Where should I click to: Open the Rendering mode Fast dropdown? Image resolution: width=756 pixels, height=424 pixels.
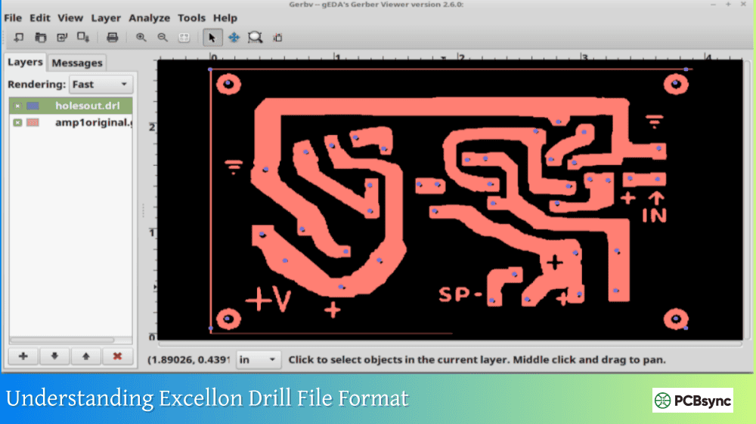pos(100,84)
